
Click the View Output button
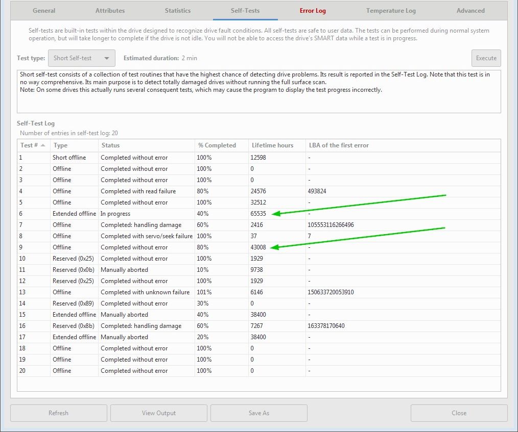[158, 413]
